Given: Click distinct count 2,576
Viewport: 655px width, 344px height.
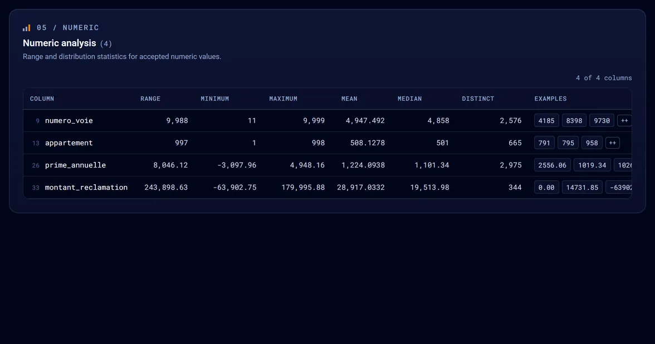Looking at the screenshot, I should [x=510, y=121].
